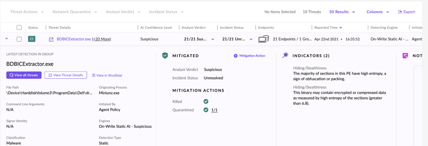Open the Network Quarantine dropdown

point(75,12)
